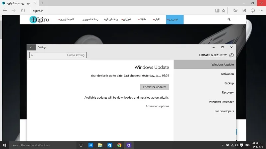Viewport: 266px width, 149px height.
Task: Maximize the Settings window
Action: click(x=222, y=47)
